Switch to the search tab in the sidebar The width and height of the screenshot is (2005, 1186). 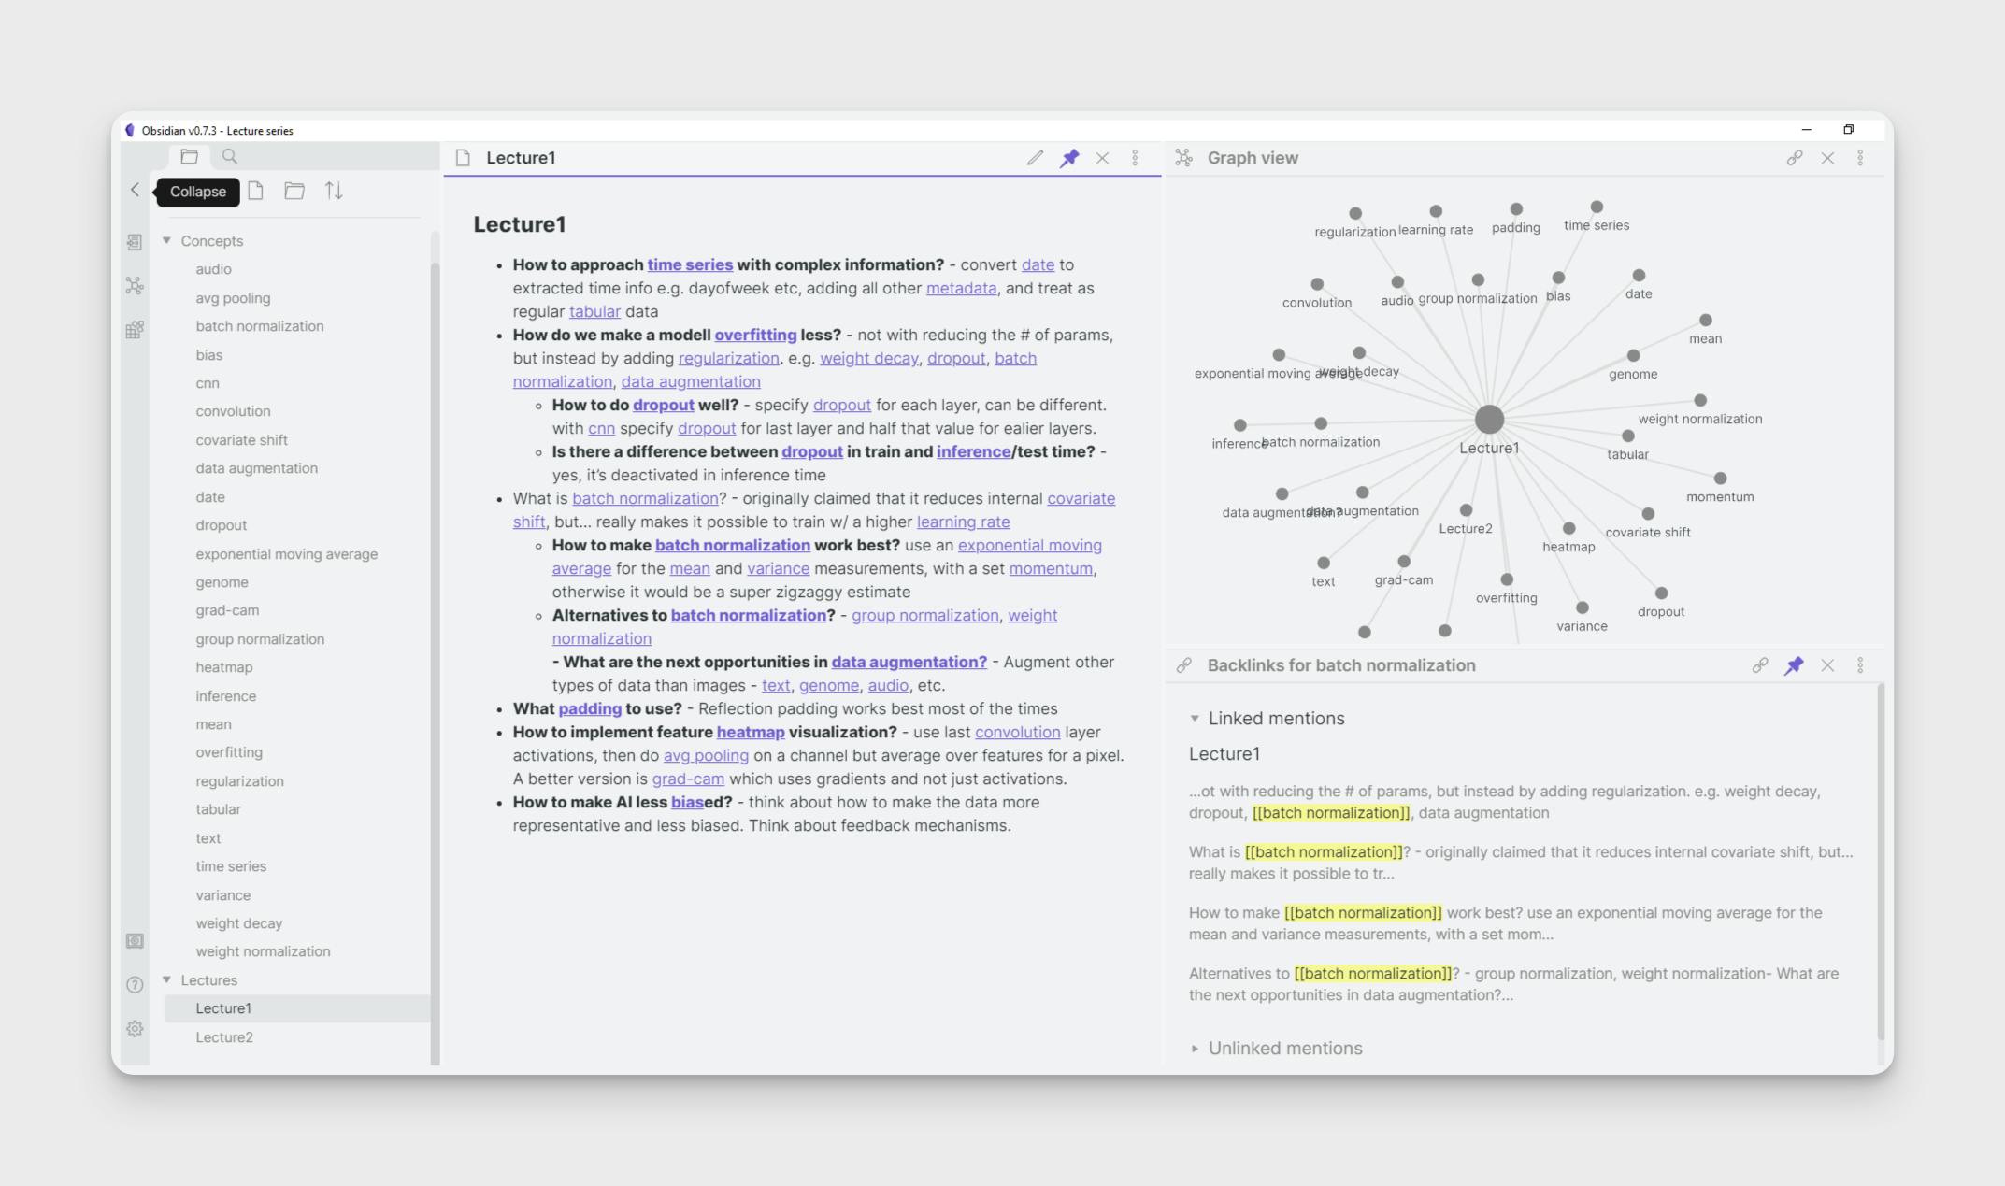pos(230,157)
